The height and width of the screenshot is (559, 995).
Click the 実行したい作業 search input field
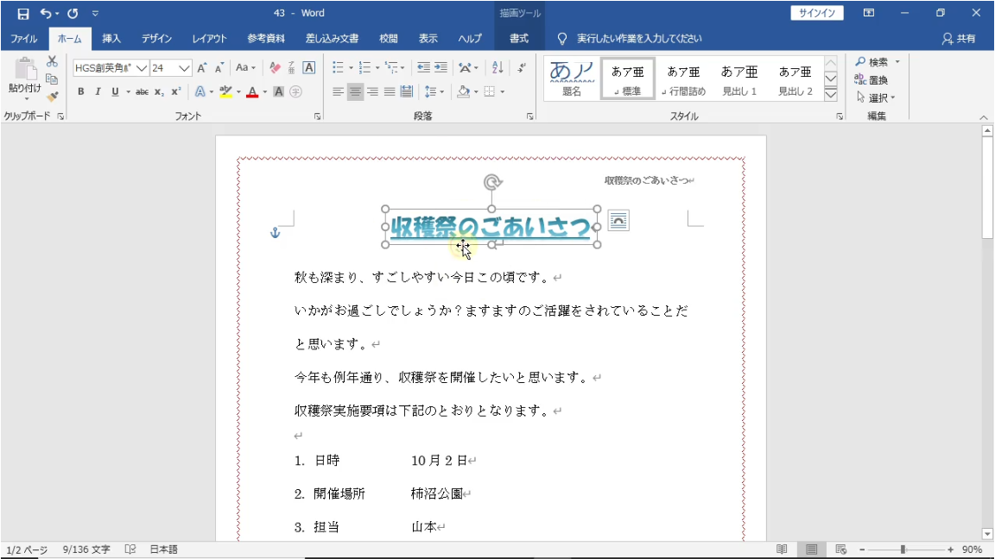[639, 39]
